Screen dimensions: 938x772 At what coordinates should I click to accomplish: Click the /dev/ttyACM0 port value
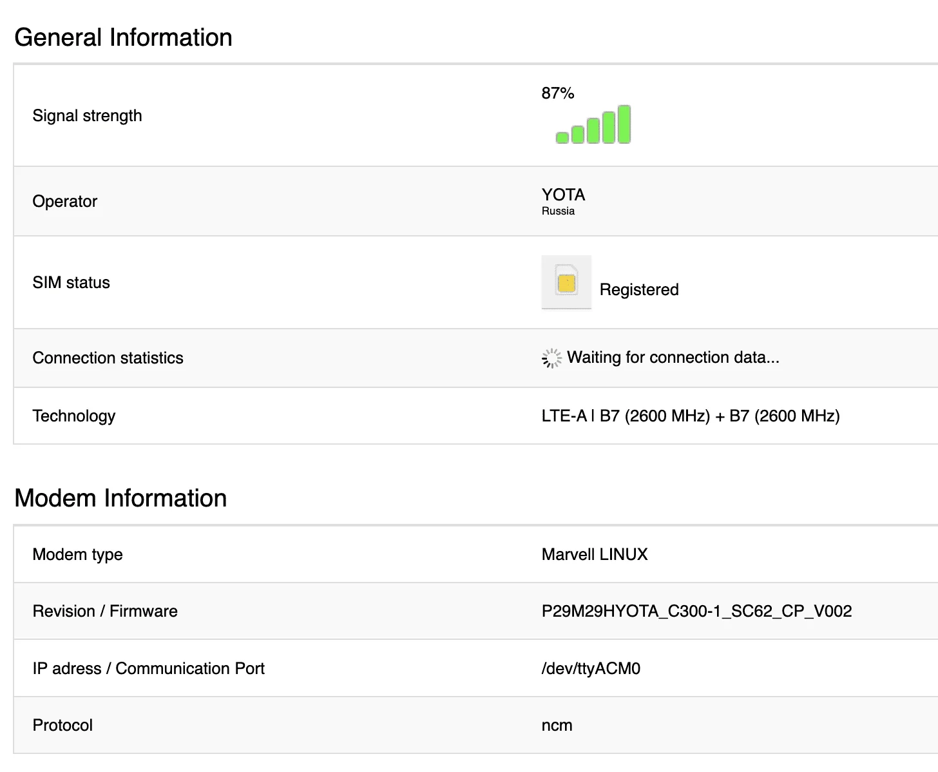tap(591, 669)
